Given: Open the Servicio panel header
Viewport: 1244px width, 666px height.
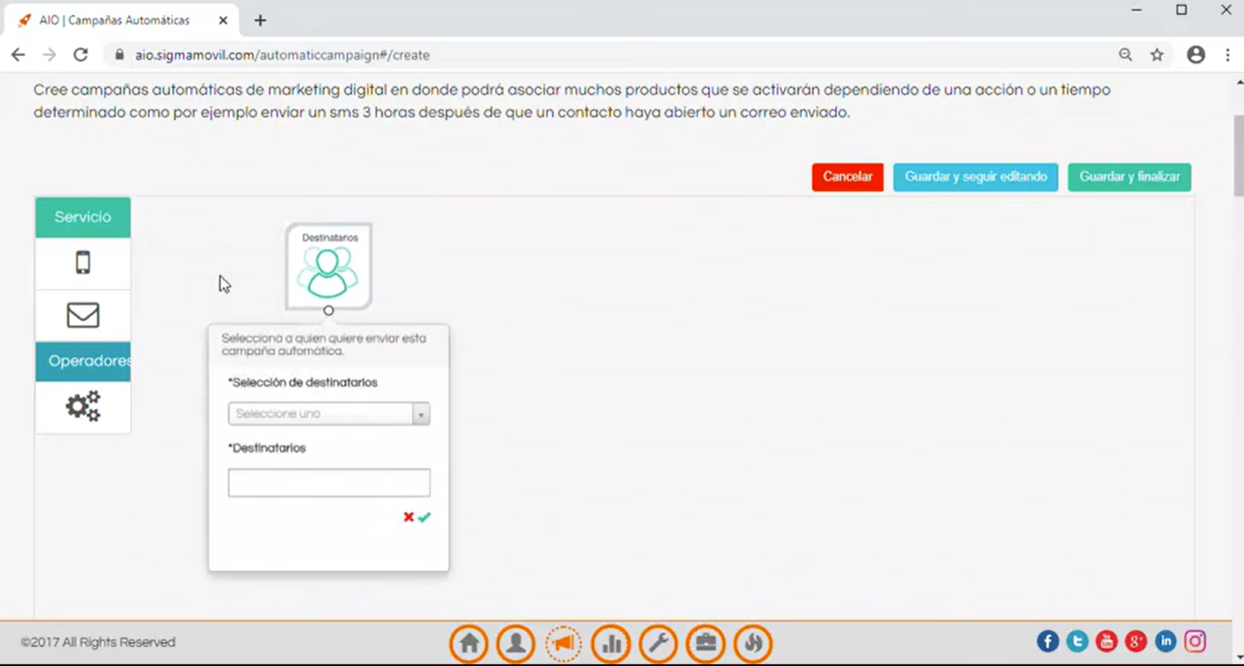Looking at the screenshot, I should 83,217.
